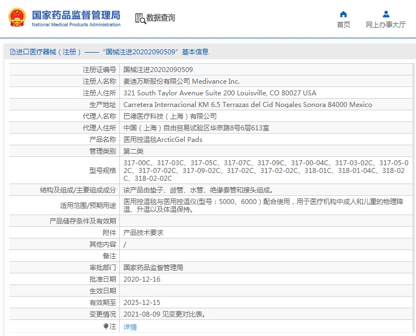
Task: Click the 产品名称 row label
Action: coord(103,140)
